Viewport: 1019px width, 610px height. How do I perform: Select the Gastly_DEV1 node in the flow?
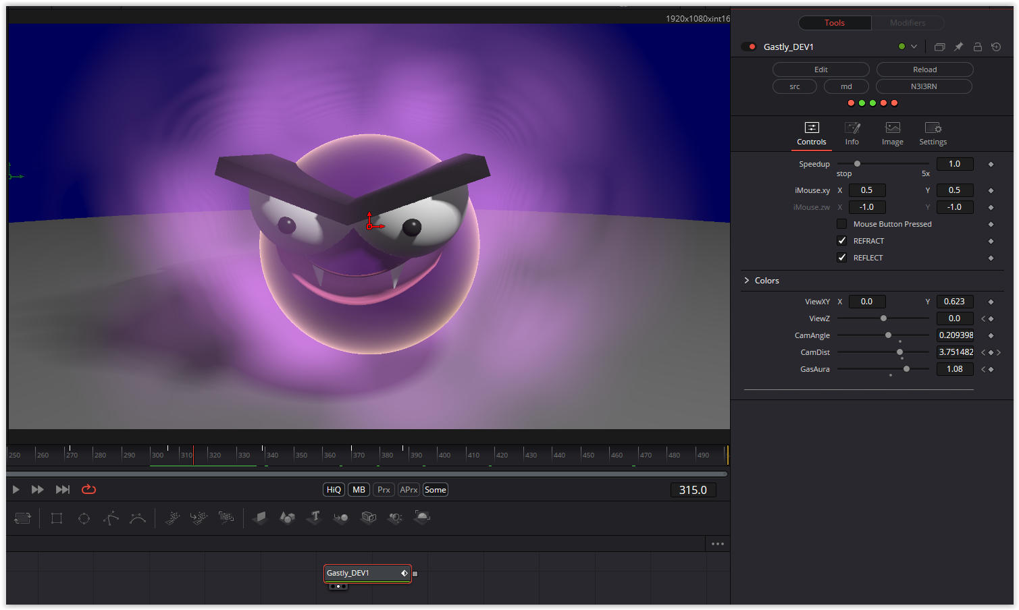click(367, 574)
